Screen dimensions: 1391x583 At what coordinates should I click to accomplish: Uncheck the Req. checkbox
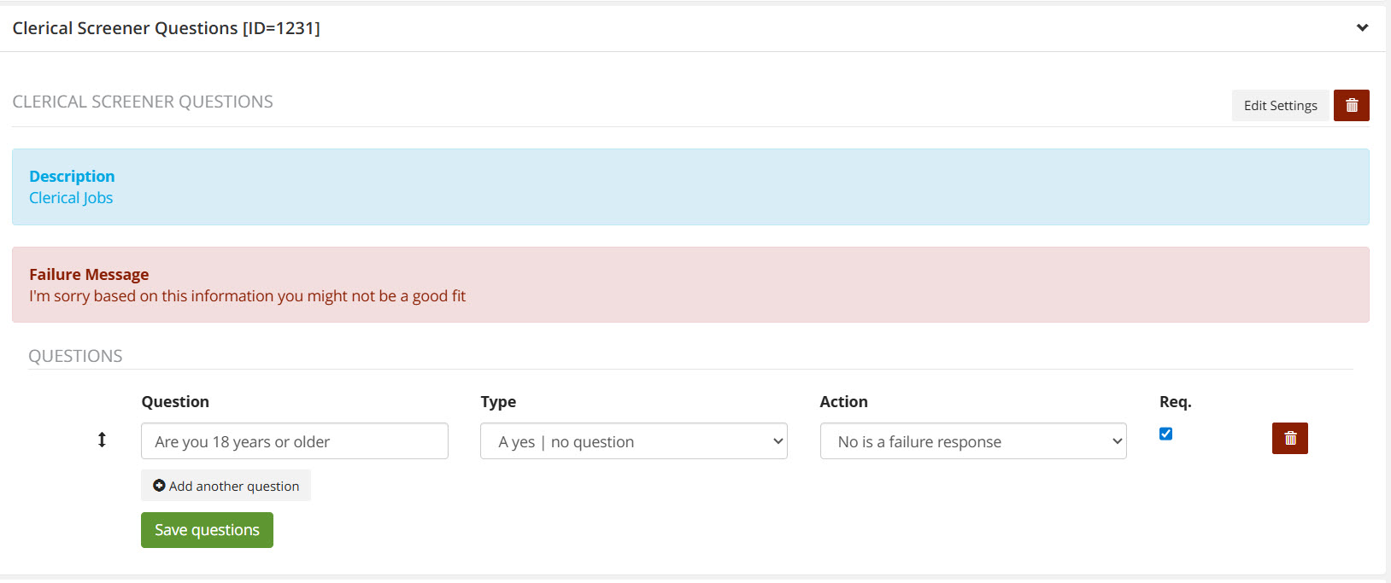point(1165,434)
